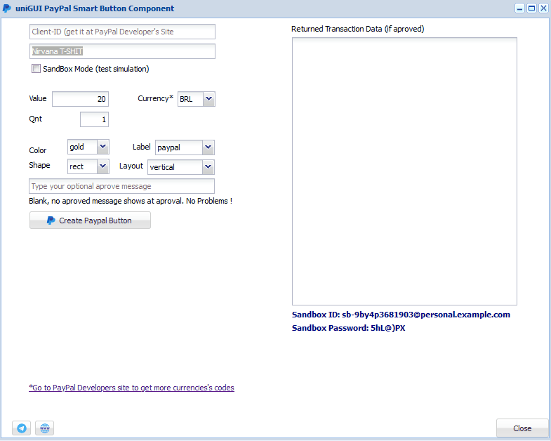The width and height of the screenshot is (551, 441).
Task: Close window with title bar X
Action: [x=543, y=8]
